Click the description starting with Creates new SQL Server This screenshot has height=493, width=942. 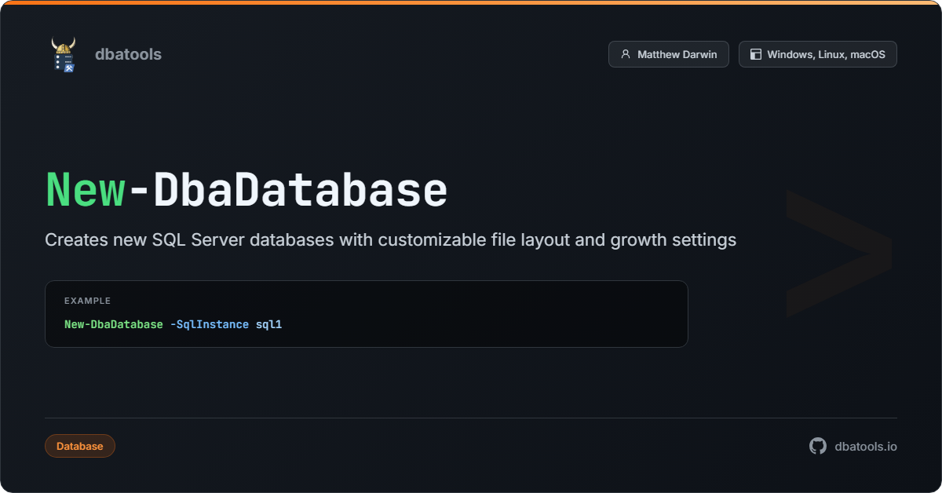tap(390, 239)
